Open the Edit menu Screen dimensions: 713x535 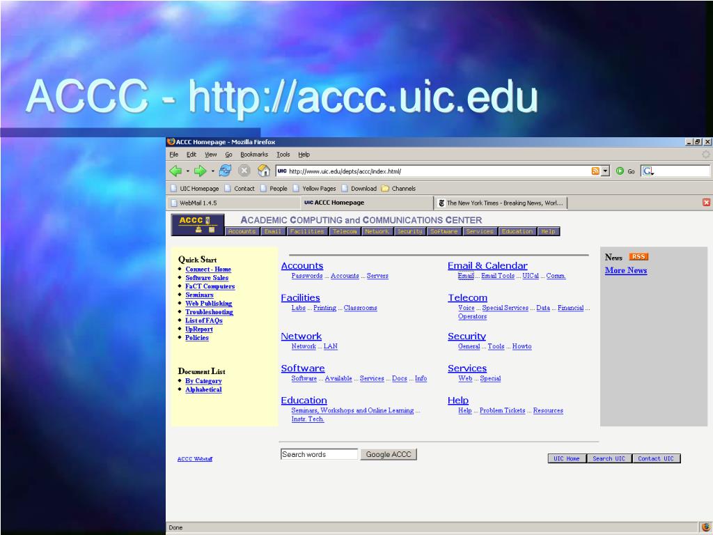coord(191,155)
